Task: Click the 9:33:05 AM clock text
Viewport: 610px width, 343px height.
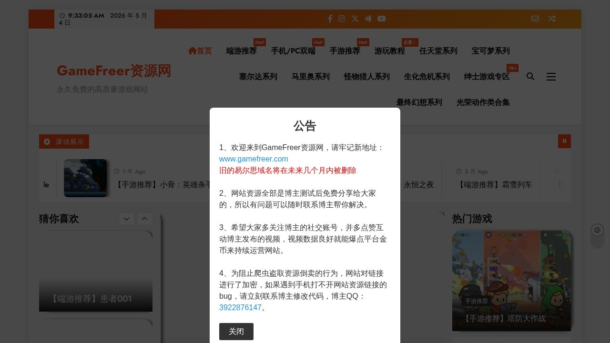Action: point(86,15)
